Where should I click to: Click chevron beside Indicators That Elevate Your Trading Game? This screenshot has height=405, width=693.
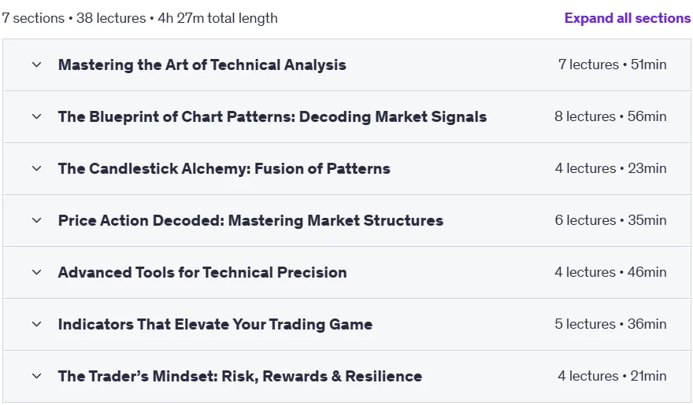(37, 324)
